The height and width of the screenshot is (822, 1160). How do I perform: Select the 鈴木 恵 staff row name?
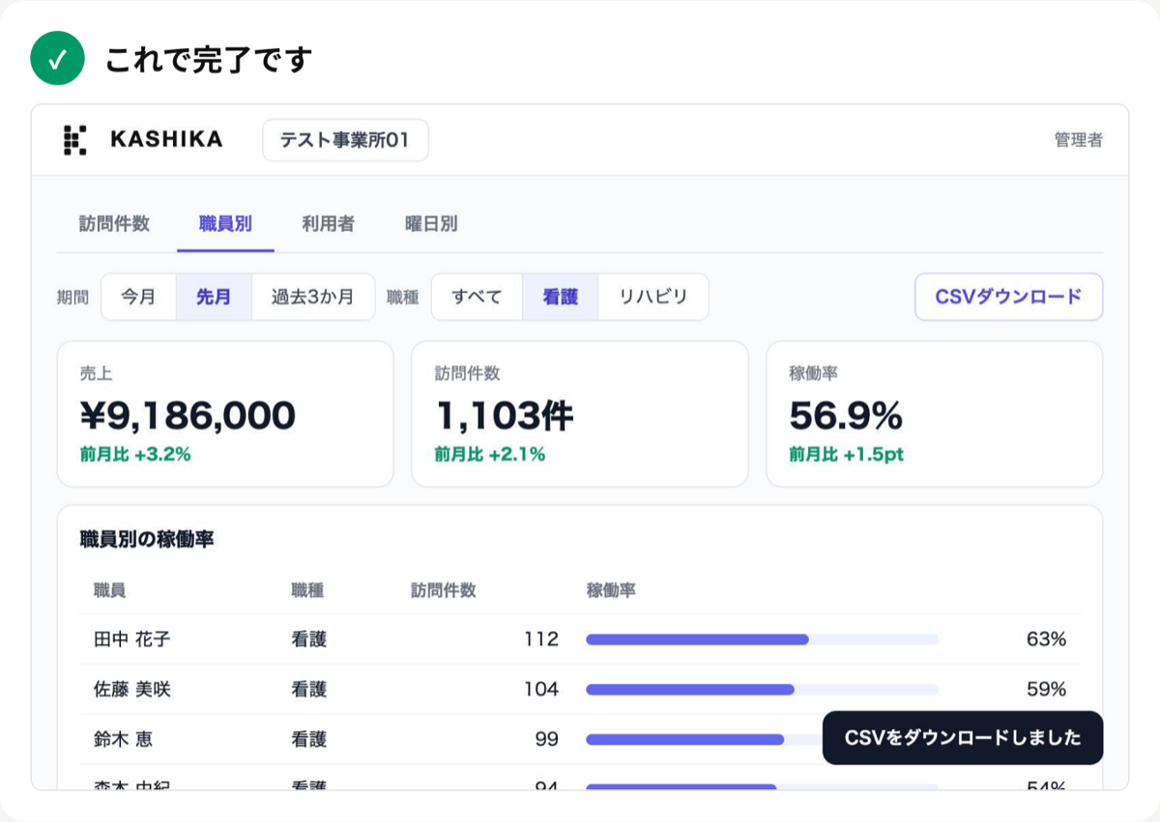click(123, 740)
